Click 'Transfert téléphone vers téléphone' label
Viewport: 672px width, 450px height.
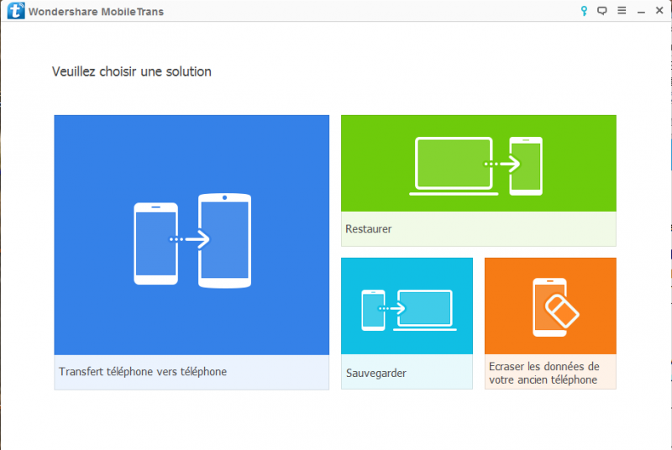coord(143,372)
